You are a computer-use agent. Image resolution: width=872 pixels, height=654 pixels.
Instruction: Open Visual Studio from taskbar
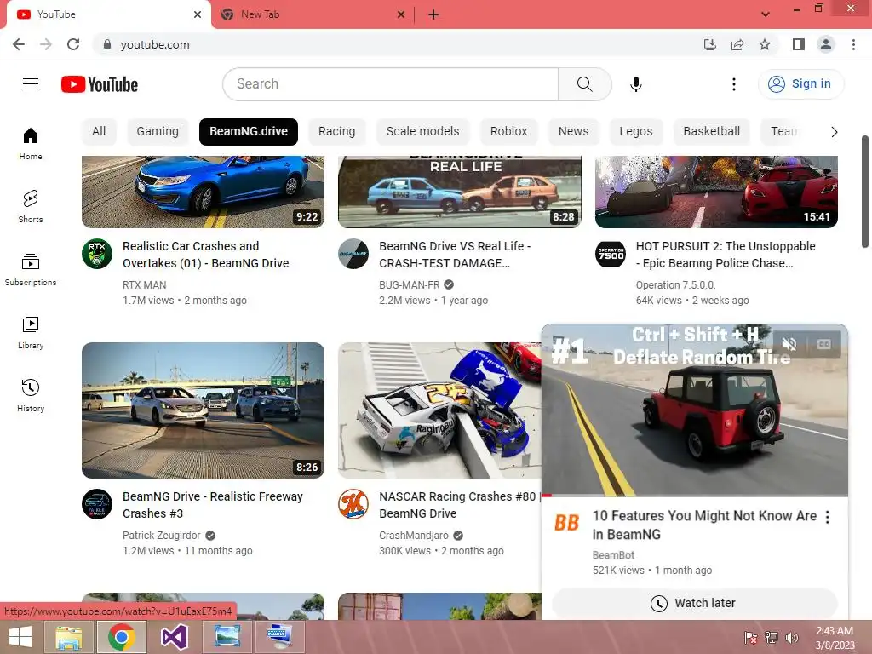tap(174, 637)
